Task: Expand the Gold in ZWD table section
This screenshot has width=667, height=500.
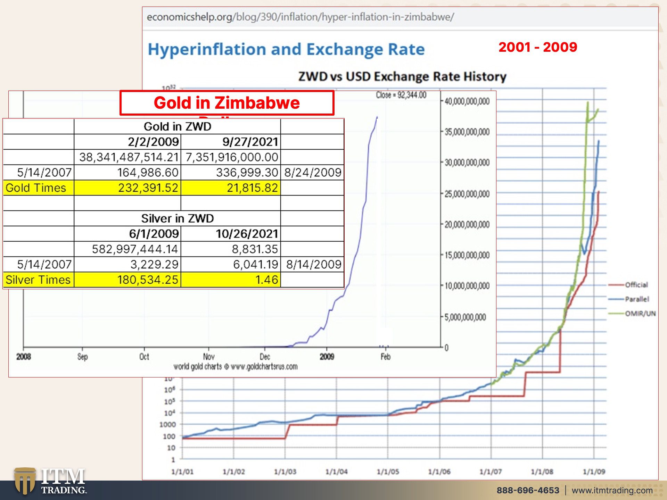Action: click(178, 126)
